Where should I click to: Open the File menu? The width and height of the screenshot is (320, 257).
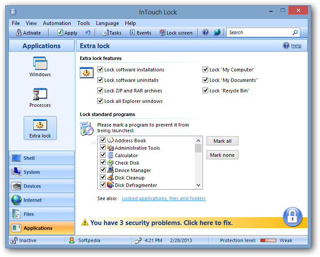coord(16,23)
